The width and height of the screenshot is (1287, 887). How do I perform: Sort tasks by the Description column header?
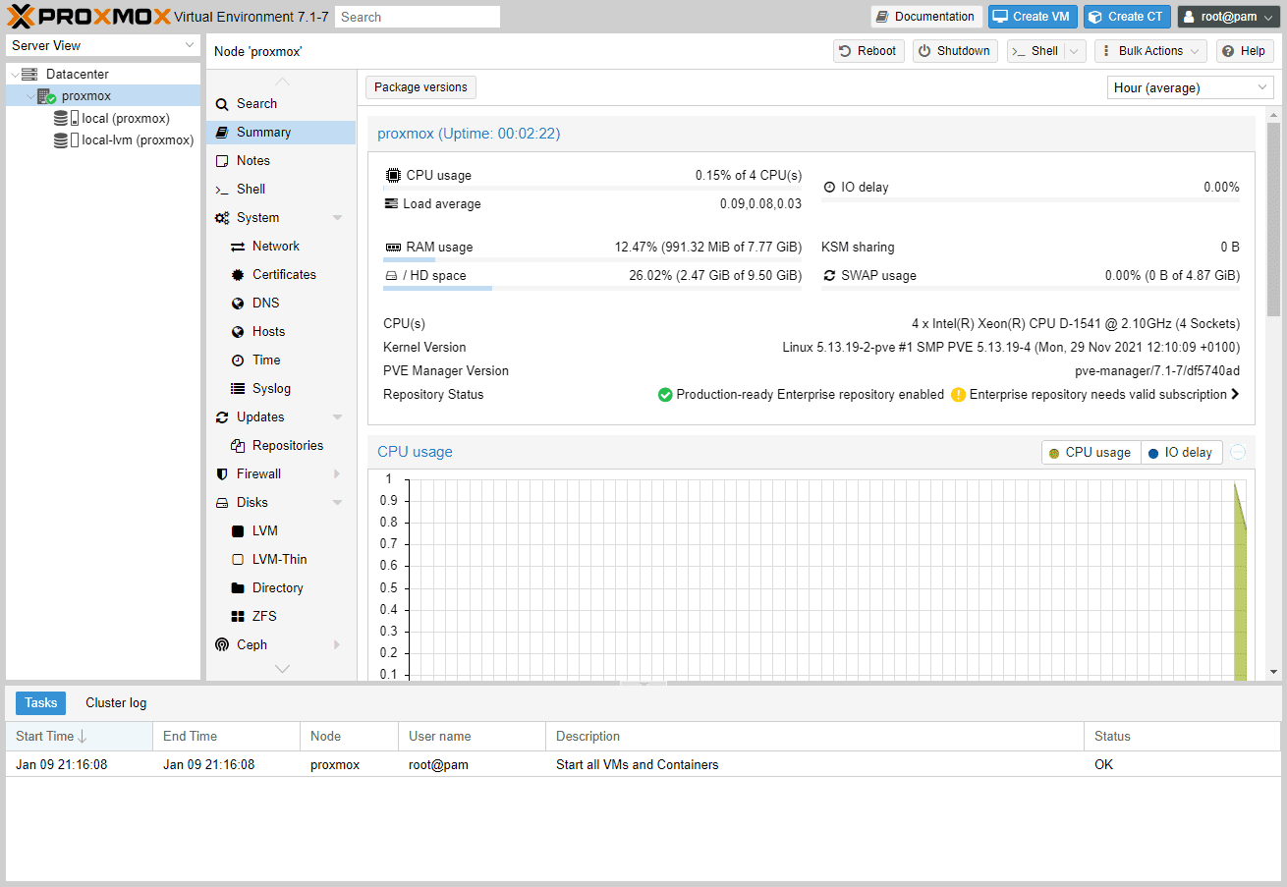815,737
